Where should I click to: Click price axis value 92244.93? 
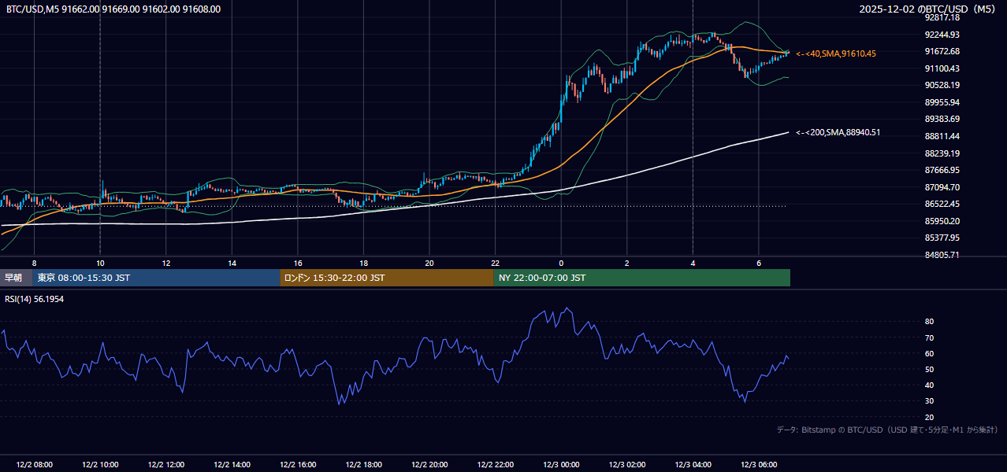coord(942,35)
